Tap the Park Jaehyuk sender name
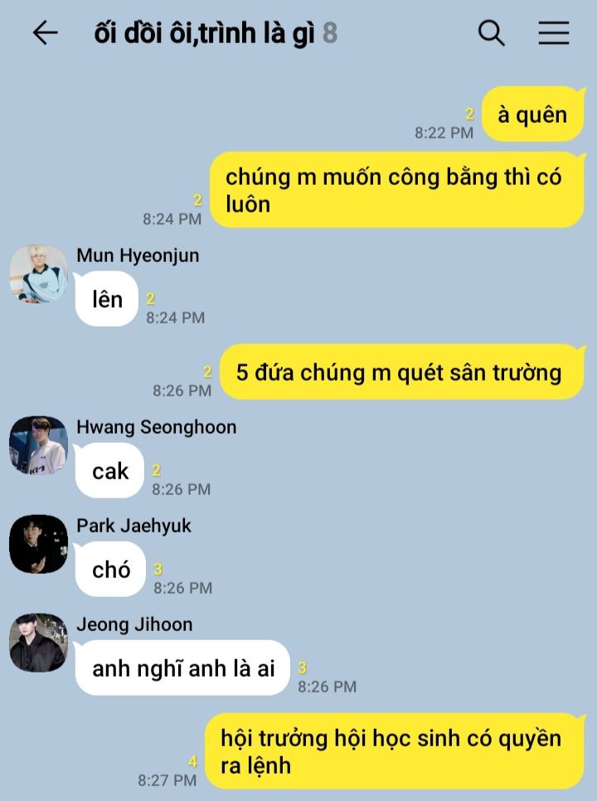597x801 pixels. tap(133, 526)
